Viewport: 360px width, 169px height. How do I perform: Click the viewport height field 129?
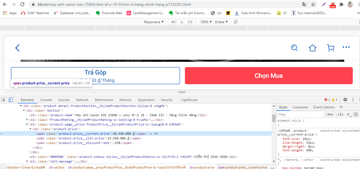click(190, 22)
